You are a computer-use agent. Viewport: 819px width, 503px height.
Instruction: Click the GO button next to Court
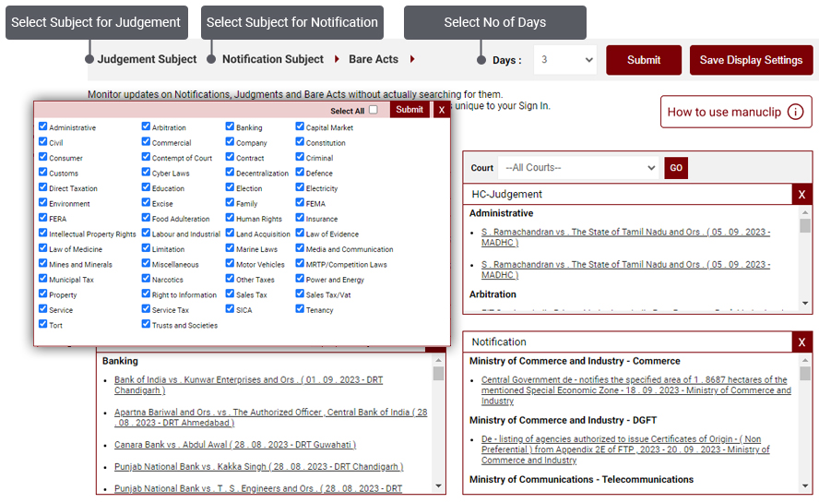pyautogui.click(x=676, y=168)
